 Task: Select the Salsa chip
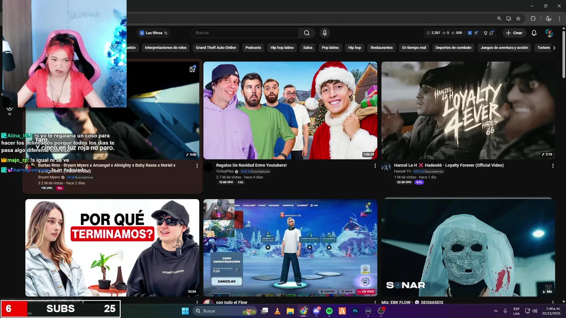308,48
